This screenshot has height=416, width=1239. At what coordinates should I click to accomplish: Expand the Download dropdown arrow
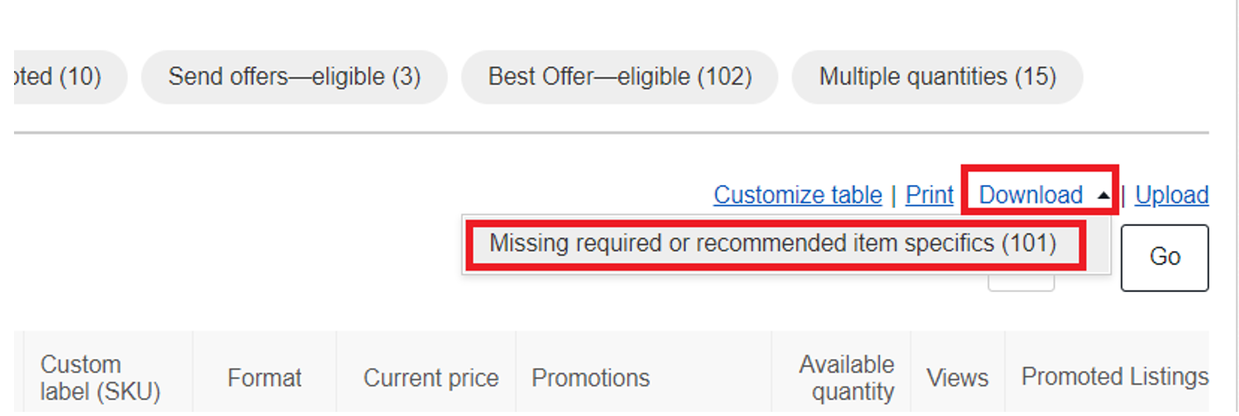(x=1103, y=196)
